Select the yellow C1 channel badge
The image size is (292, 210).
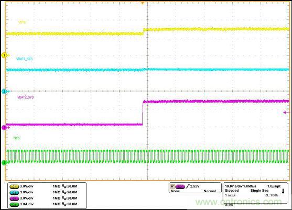(x=14, y=186)
